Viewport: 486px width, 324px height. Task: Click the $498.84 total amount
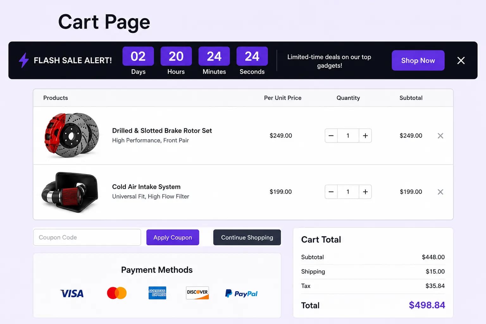(x=427, y=305)
